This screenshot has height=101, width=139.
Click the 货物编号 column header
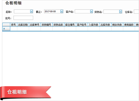point(47,25)
